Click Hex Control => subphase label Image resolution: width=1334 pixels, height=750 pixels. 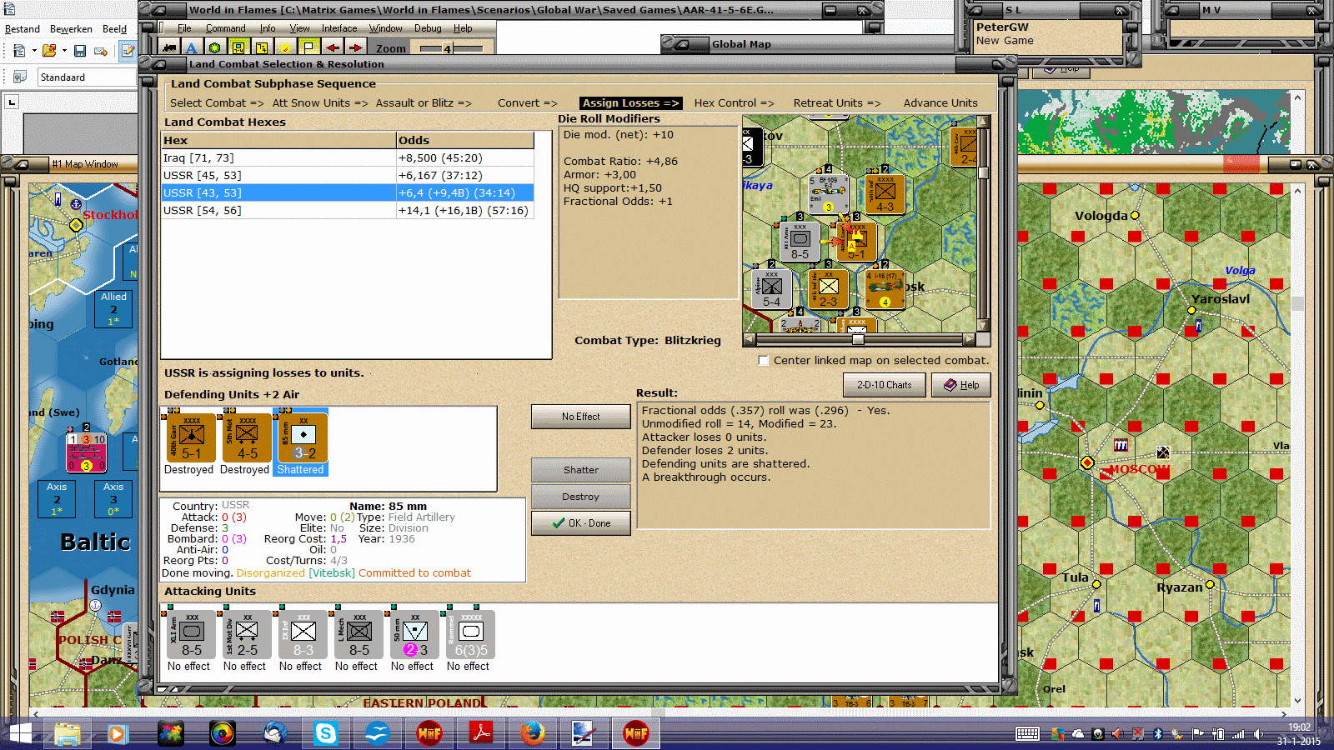(x=734, y=103)
